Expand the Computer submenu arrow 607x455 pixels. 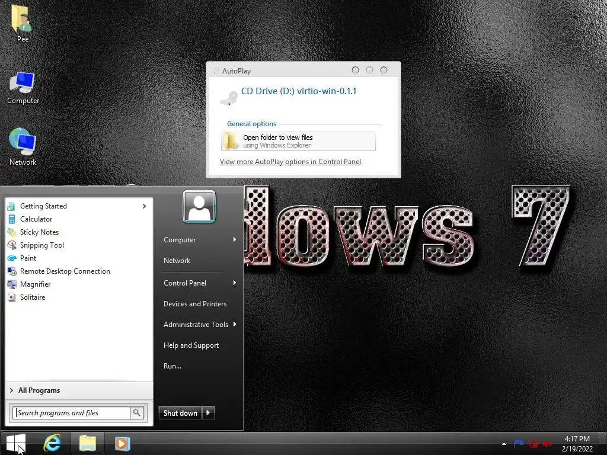click(x=235, y=239)
